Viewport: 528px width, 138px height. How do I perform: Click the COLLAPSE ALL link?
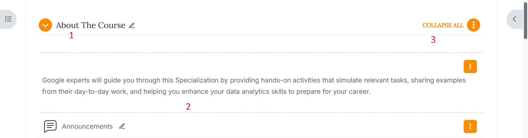coord(443,25)
